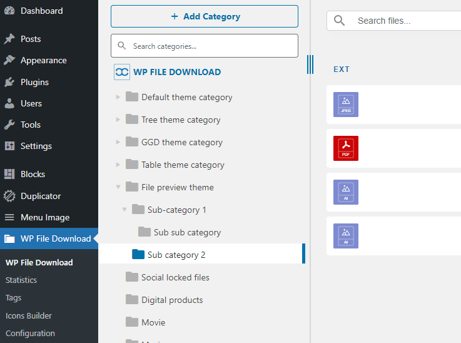The width and height of the screenshot is (461, 343).
Task: Open the Configuration link
Action: 30,333
